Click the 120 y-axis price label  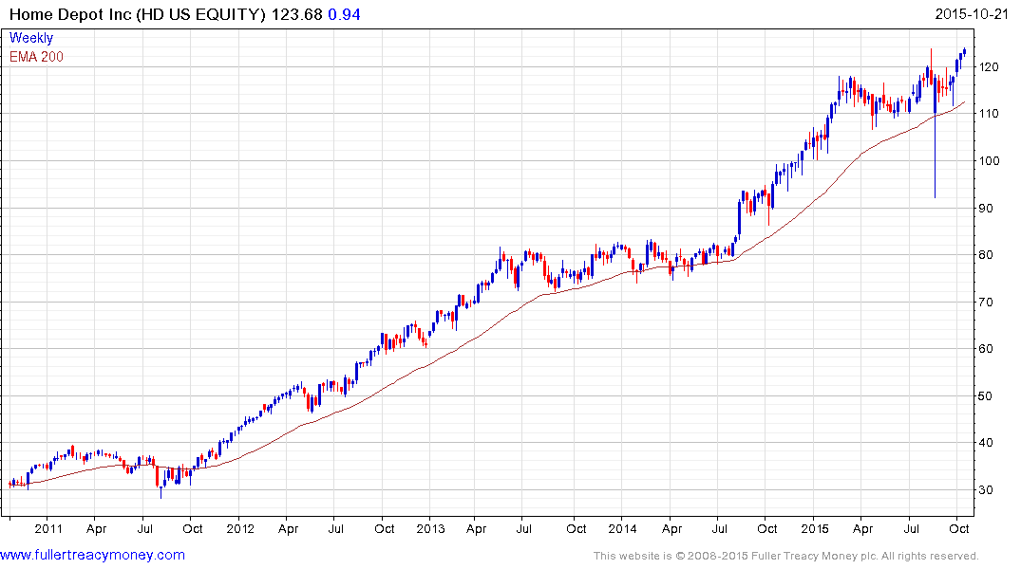(989, 67)
